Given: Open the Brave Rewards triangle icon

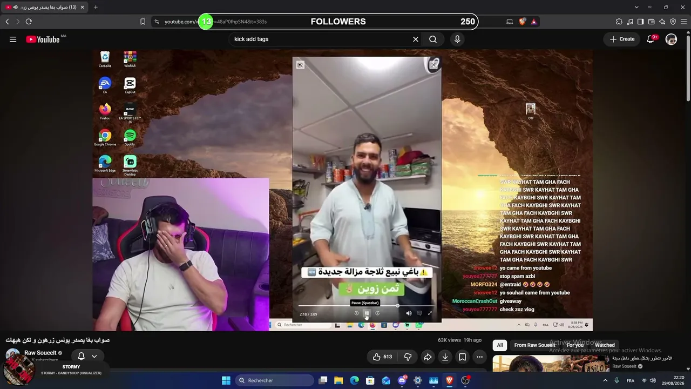Looking at the screenshot, I should tap(533, 22).
